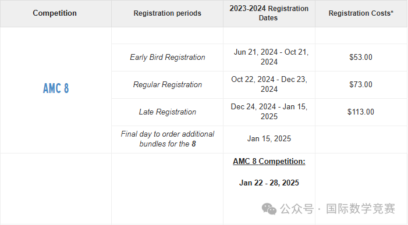Image resolution: width=408 pixels, height=225 pixels.
Task: Click the 公众号 国际数学竞赛 watermark text
Action: click(x=338, y=209)
